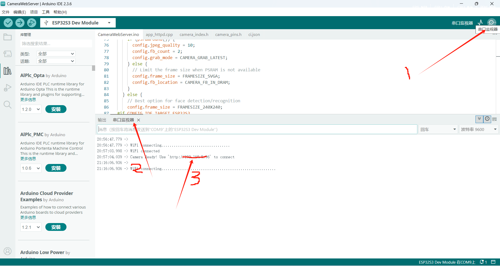Open the 项目 menu
The width and height of the screenshot is (500, 266).
[x=34, y=12]
